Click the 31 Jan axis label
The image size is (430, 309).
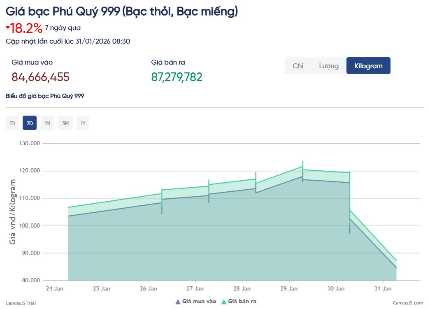click(x=383, y=288)
